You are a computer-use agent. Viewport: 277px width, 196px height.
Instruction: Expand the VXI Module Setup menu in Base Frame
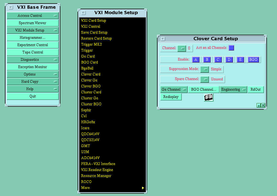pyautogui.click(x=33, y=30)
